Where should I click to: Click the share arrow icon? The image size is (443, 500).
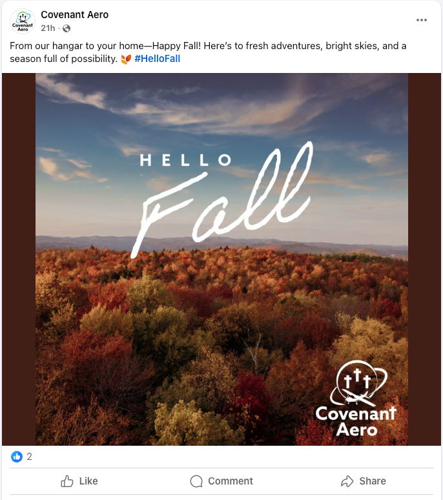coord(347,481)
